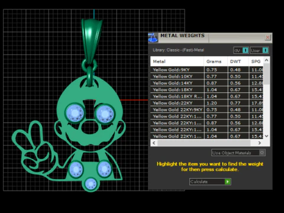Image resolution: width=284 pixels, height=213 pixels.
Task: Click the 0.77 DWT cell for 22KY
Action: [x=238, y=103]
